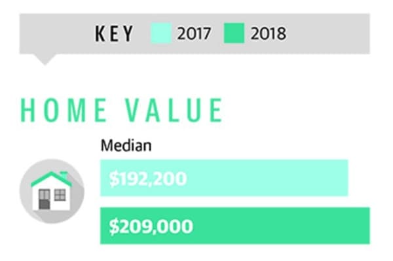Click the door on the house icon
The image size is (393, 261).
[x=44, y=200]
